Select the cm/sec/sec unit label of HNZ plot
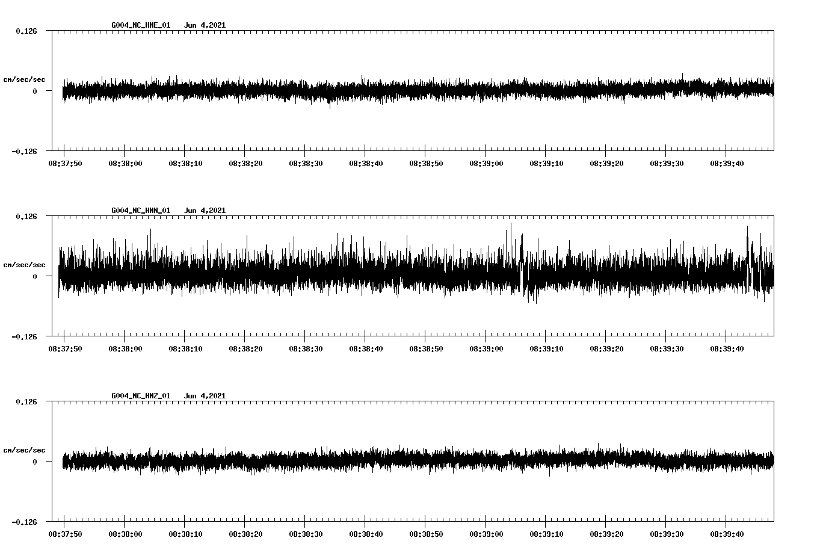The height and width of the screenshot is (556, 817). coord(25,450)
